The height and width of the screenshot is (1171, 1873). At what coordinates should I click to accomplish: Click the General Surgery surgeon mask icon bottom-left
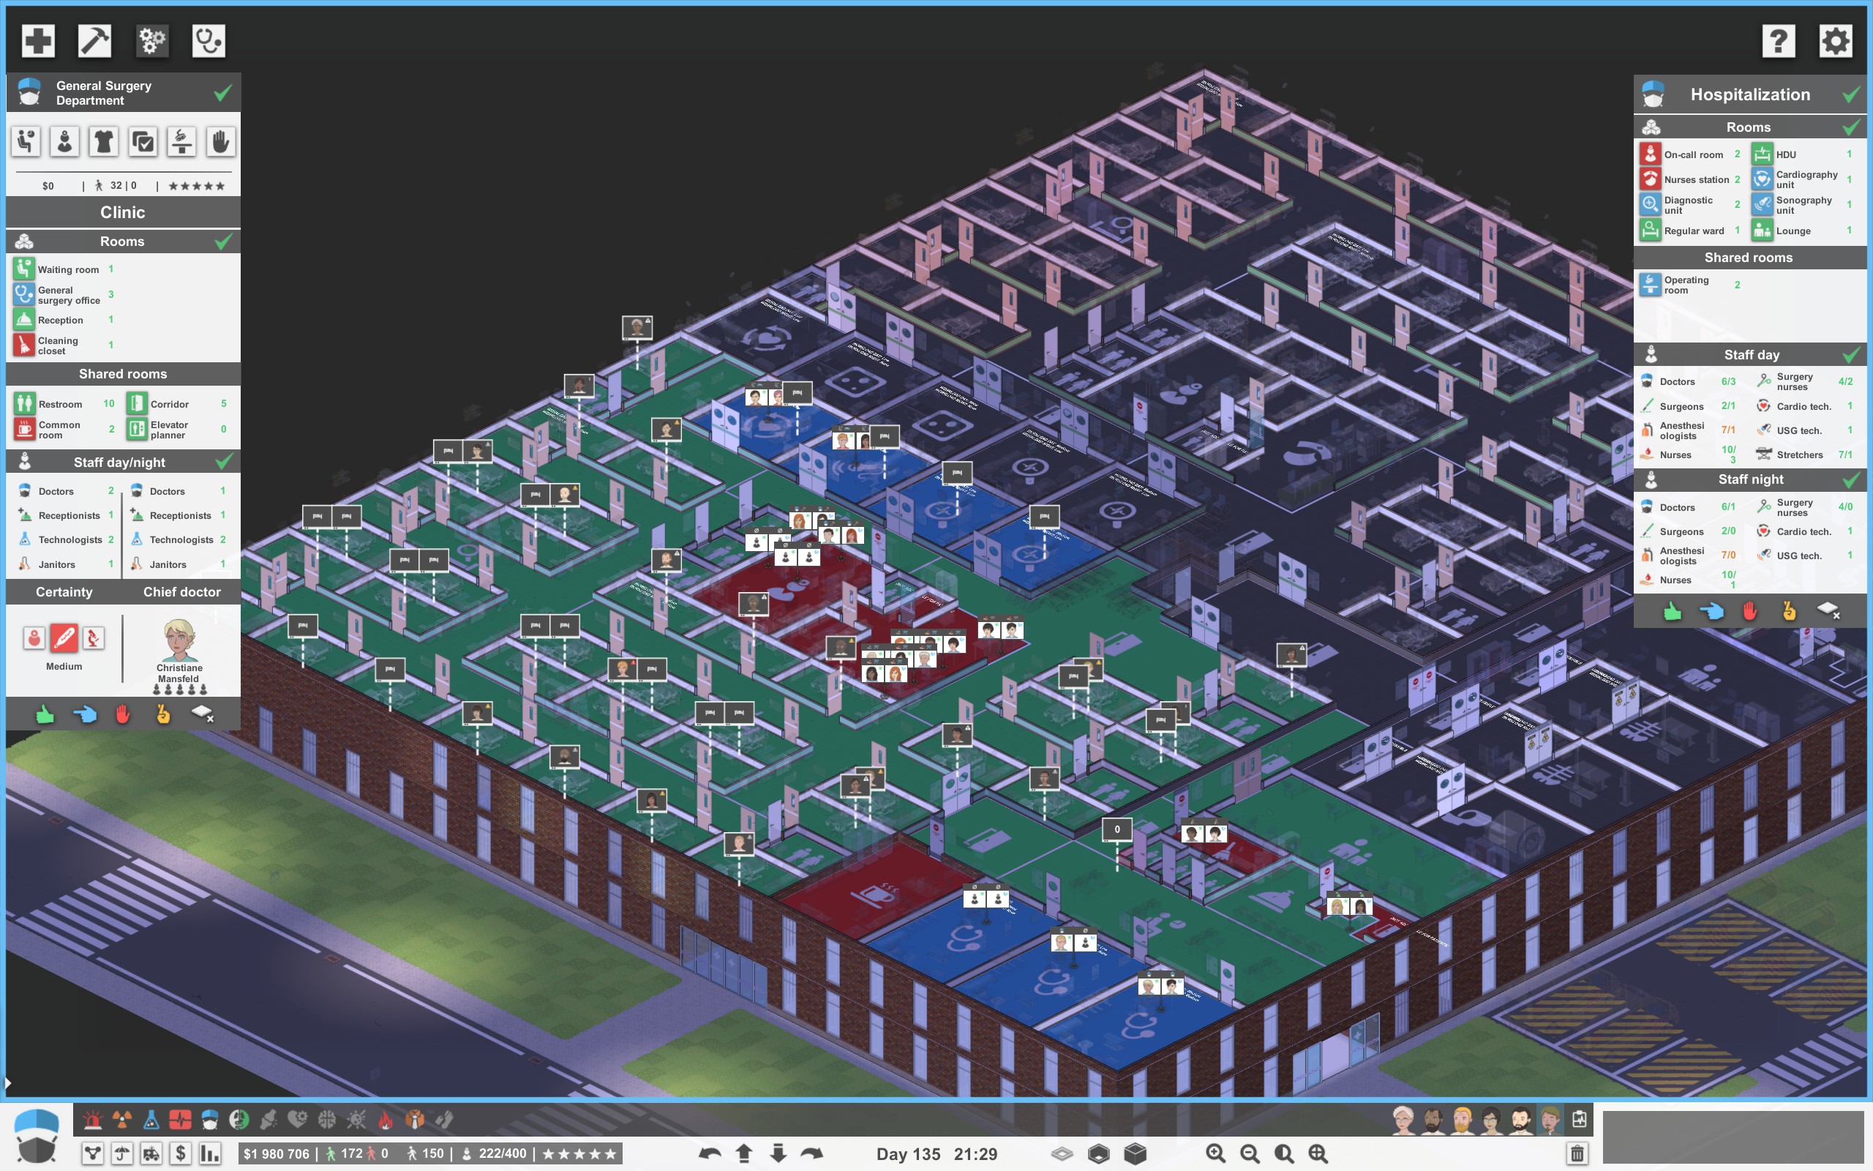tap(37, 1137)
